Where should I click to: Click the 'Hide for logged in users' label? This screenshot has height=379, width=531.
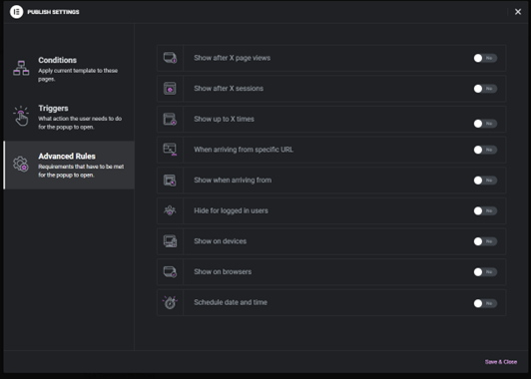coord(231,210)
